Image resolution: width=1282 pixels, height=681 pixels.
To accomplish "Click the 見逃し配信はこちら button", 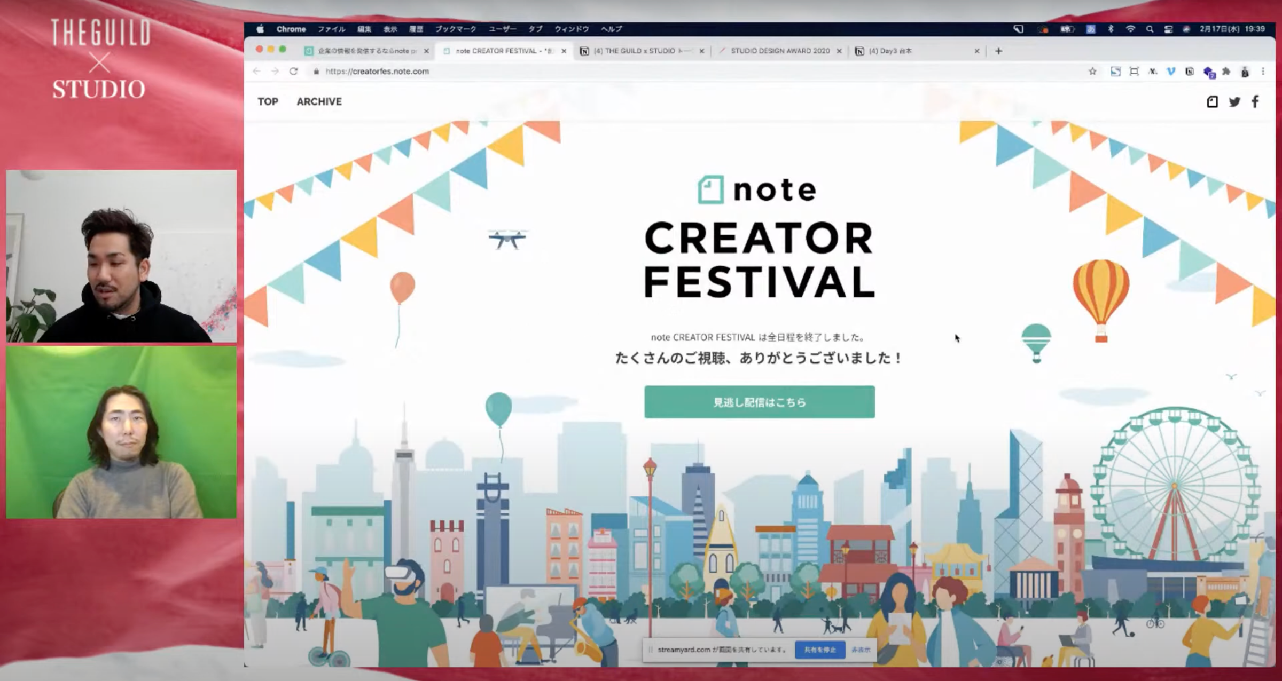I will pos(759,402).
